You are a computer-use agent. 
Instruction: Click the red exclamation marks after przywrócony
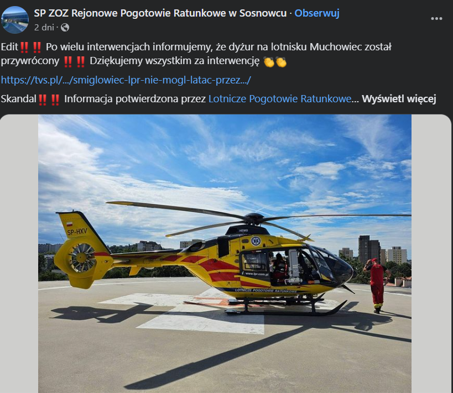74,61
